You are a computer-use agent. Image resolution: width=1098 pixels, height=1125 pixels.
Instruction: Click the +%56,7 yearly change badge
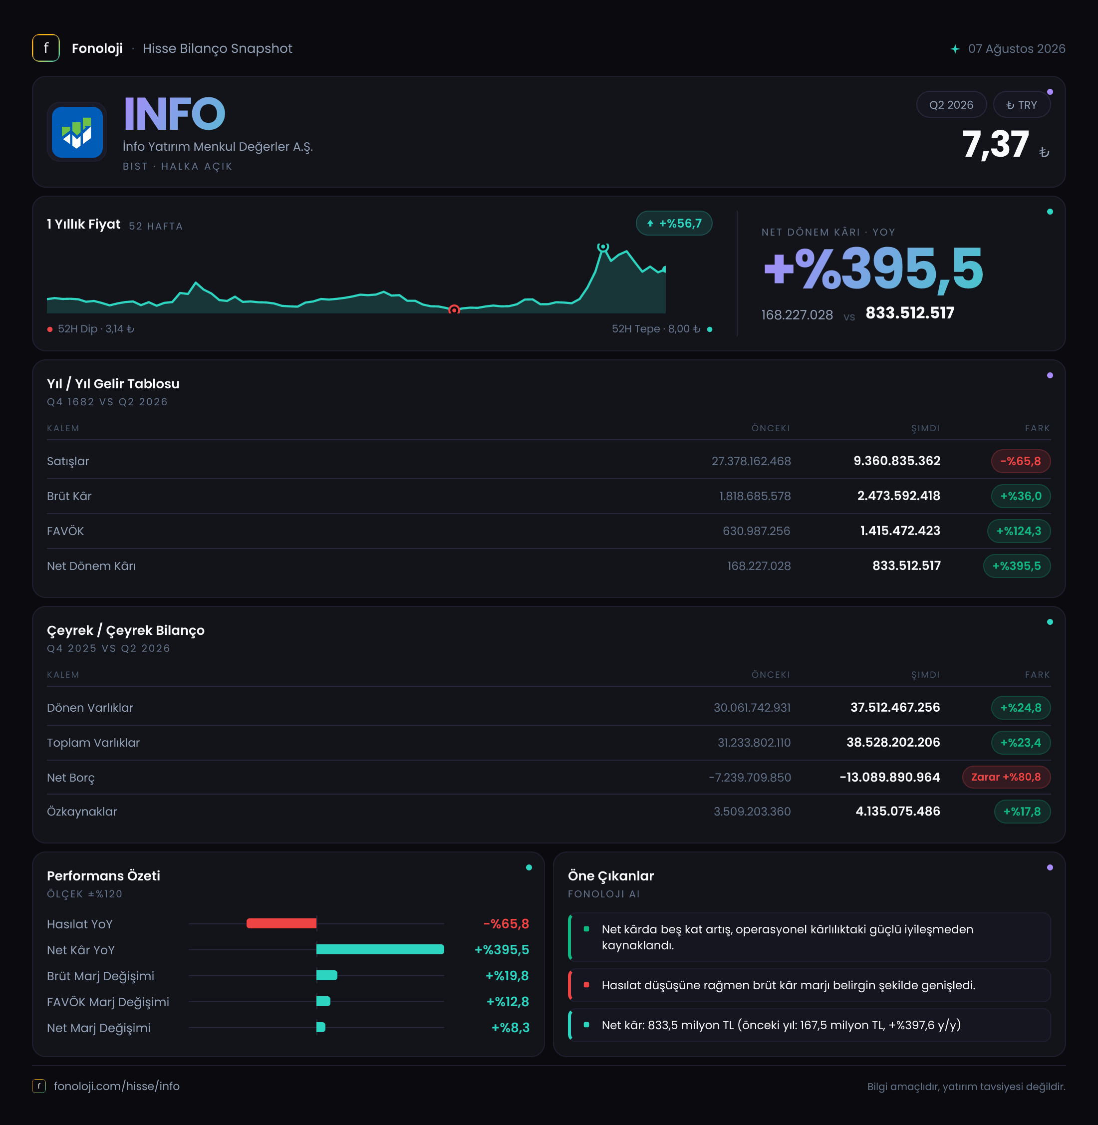point(674,224)
